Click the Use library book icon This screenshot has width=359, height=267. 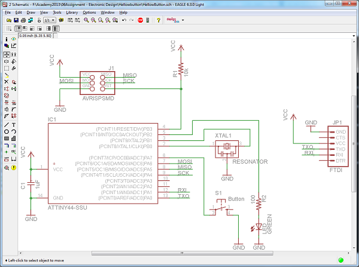click(61, 20)
